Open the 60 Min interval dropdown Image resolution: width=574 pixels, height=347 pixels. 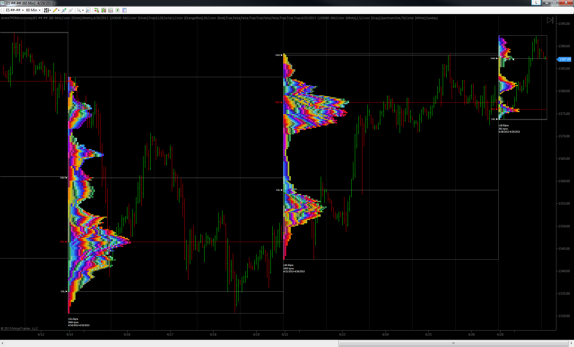pos(33,10)
